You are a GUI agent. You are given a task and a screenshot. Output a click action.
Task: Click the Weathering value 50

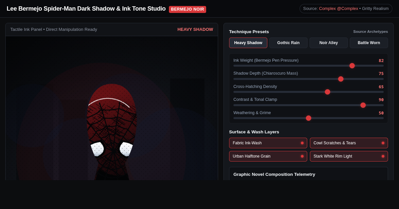381,113
